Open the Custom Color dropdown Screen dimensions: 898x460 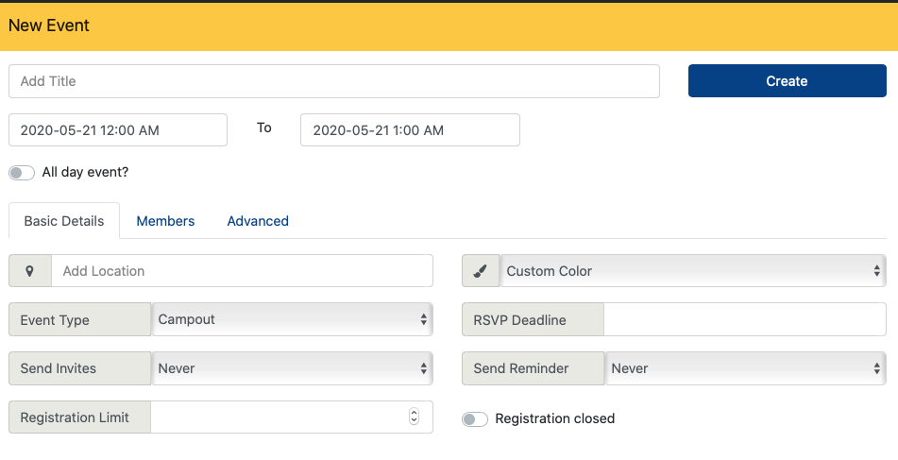[x=693, y=271]
